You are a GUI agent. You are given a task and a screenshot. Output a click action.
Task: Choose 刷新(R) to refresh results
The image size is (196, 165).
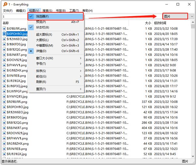coord(56,82)
